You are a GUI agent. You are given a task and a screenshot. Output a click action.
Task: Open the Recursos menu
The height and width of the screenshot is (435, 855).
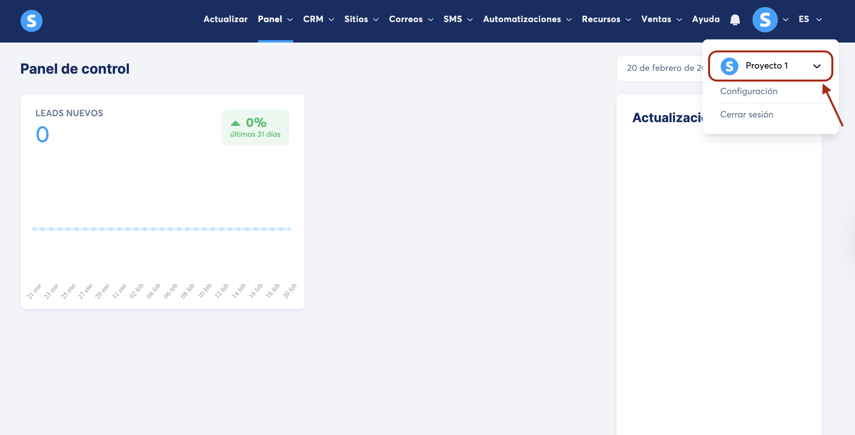click(606, 19)
